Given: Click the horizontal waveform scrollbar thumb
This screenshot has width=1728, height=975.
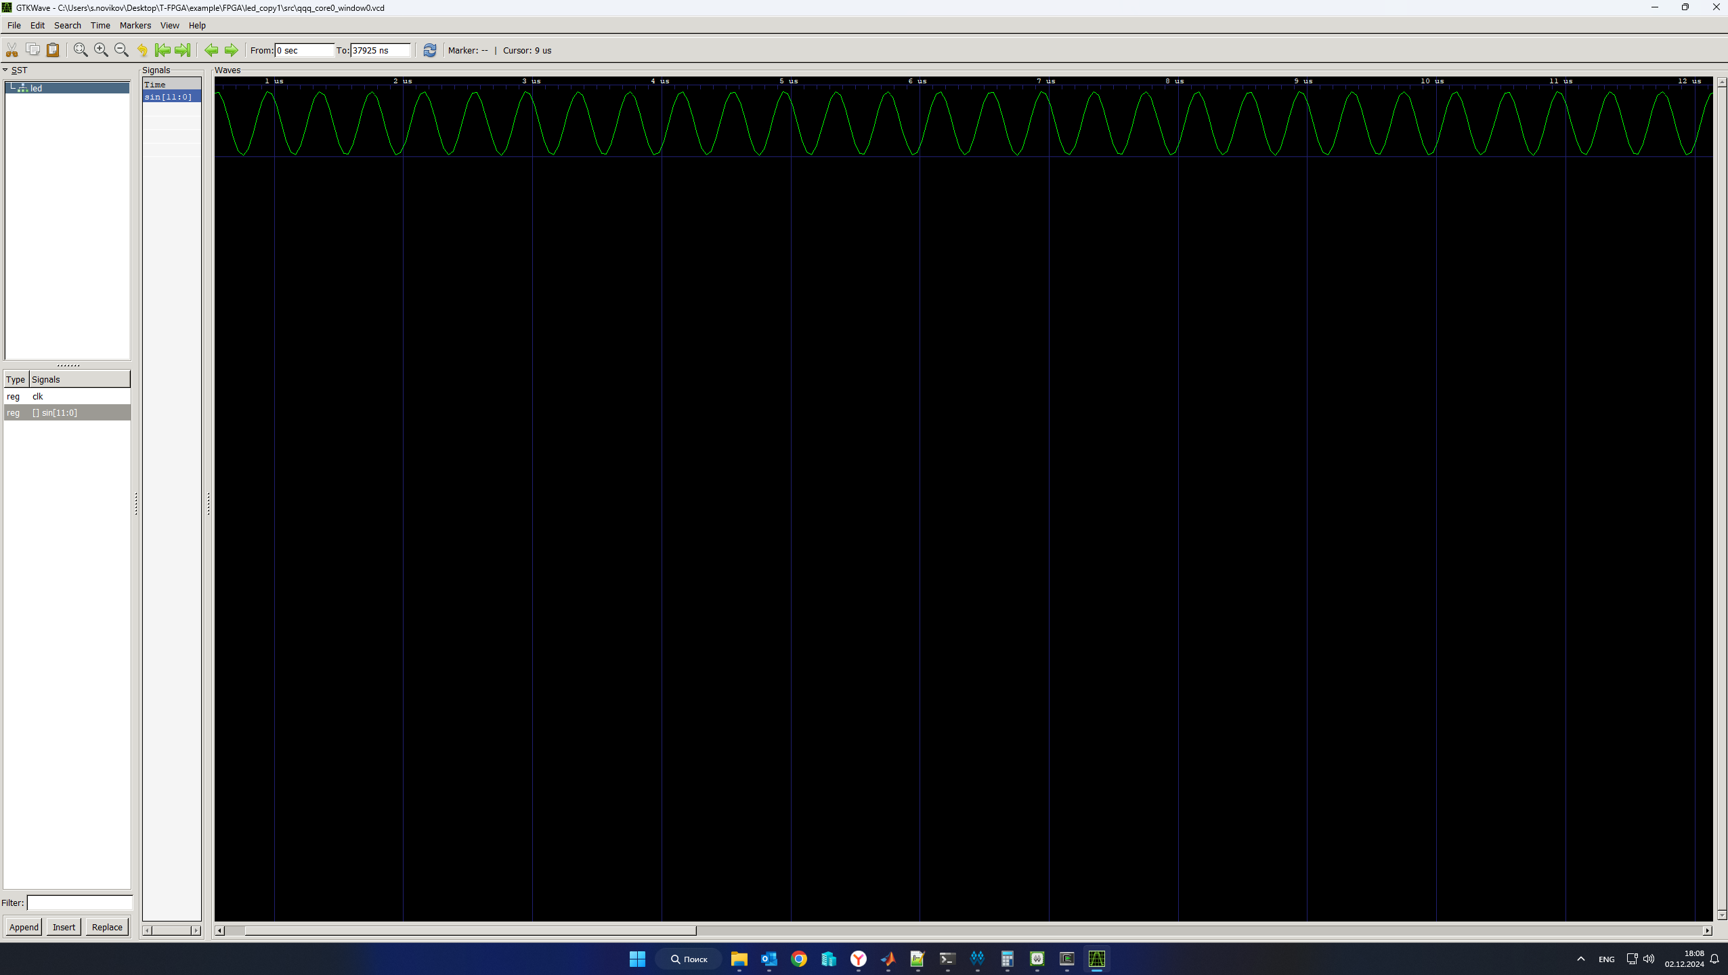Looking at the screenshot, I should pos(470,931).
